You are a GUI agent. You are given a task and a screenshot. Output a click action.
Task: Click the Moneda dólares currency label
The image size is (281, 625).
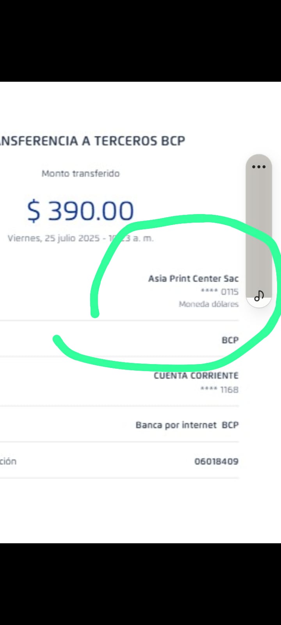tap(208, 304)
